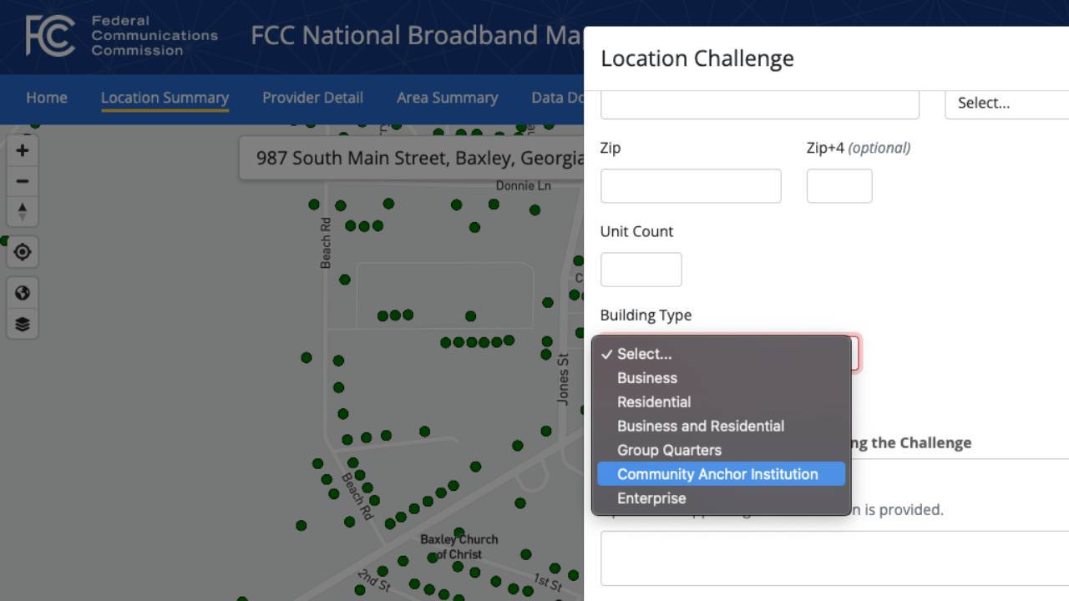Screen dimensions: 1069x601
Task: Open basemap options with the globe icon
Action: click(23, 293)
